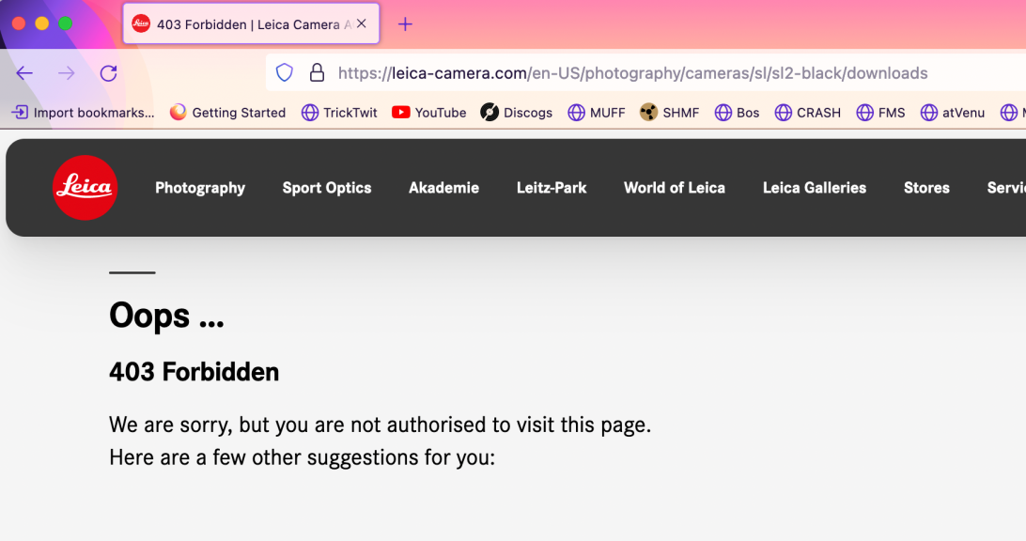Image resolution: width=1026 pixels, height=541 pixels.
Task: Open the Discogs bookmark
Action: point(517,113)
